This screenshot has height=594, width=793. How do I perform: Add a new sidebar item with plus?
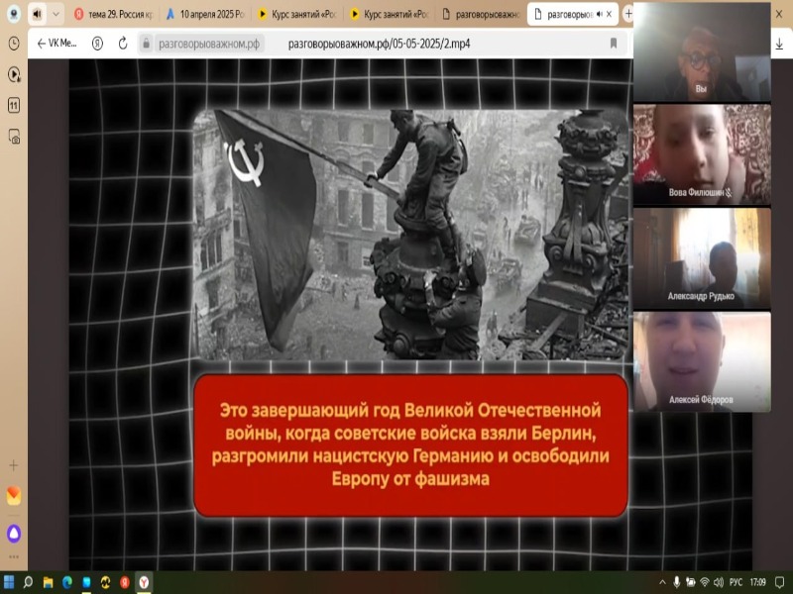click(x=14, y=465)
